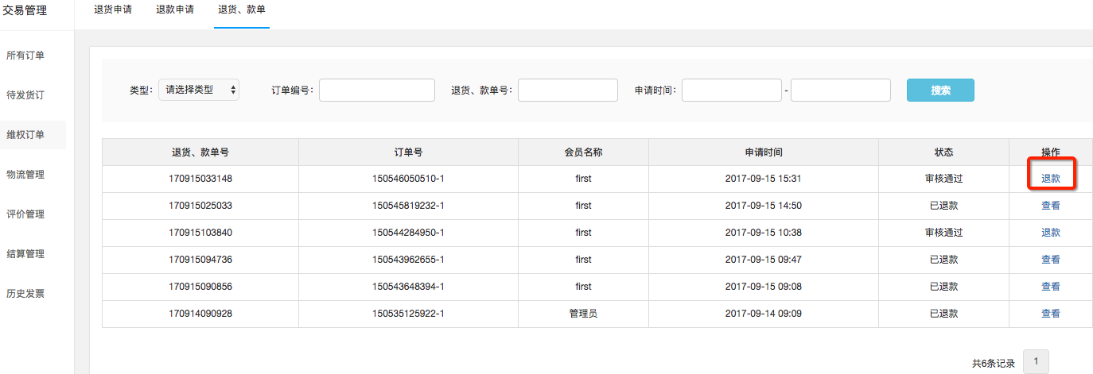Open 物流管理 sidebar section
The height and width of the screenshot is (374, 1093).
(x=25, y=175)
